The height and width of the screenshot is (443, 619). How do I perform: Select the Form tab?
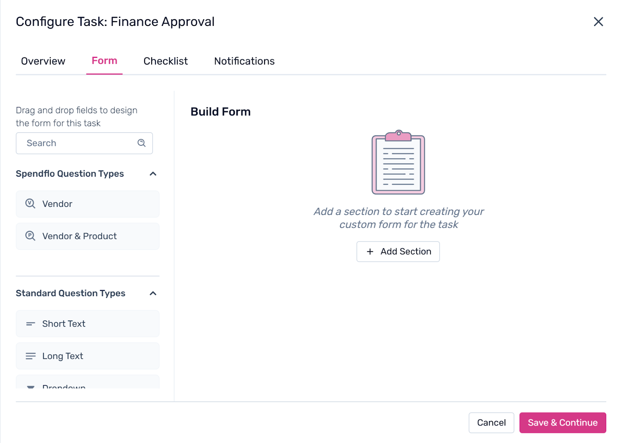point(104,61)
